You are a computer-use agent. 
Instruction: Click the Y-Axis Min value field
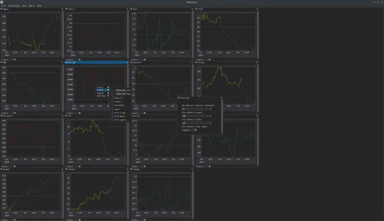pos(121,90)
